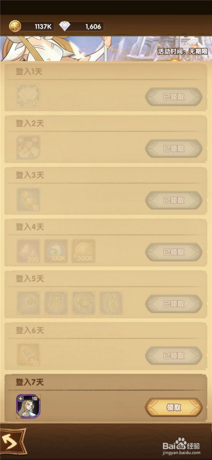The height and width of the screenshot is (460, 212).
Task: Inspect the boots reward on day 5
Action: [111, 303]
